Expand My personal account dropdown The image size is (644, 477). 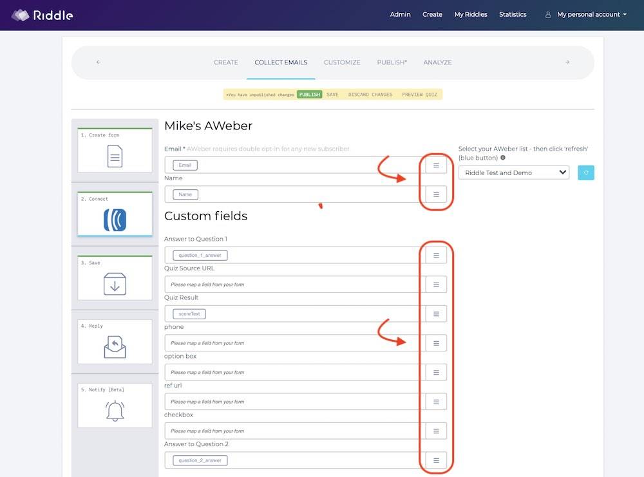pos(592,14)
